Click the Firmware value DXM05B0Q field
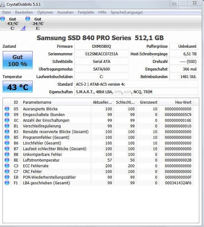 [102, 46]
